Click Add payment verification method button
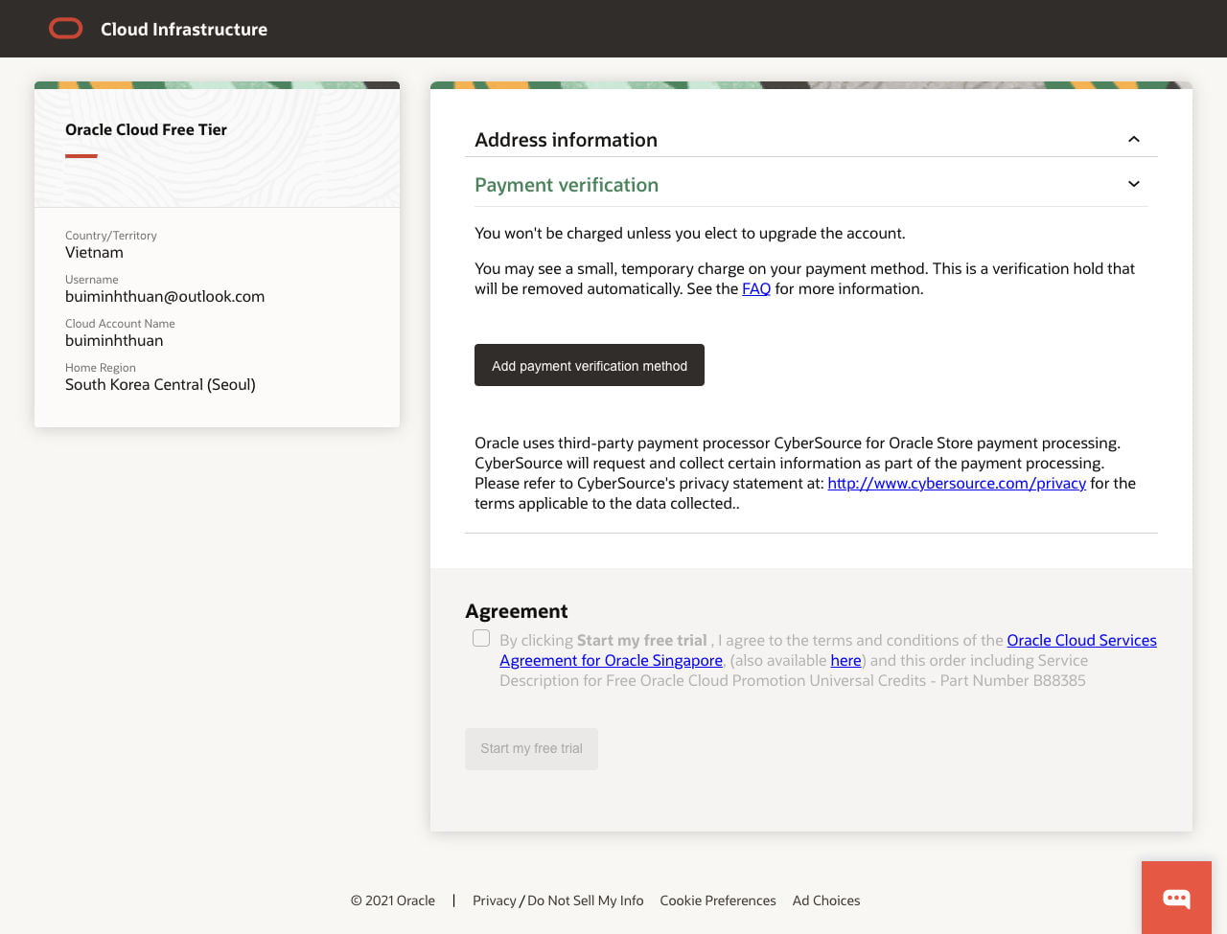Image resolution: width=1227 pixels, height=934 pixels. (590, 365)
